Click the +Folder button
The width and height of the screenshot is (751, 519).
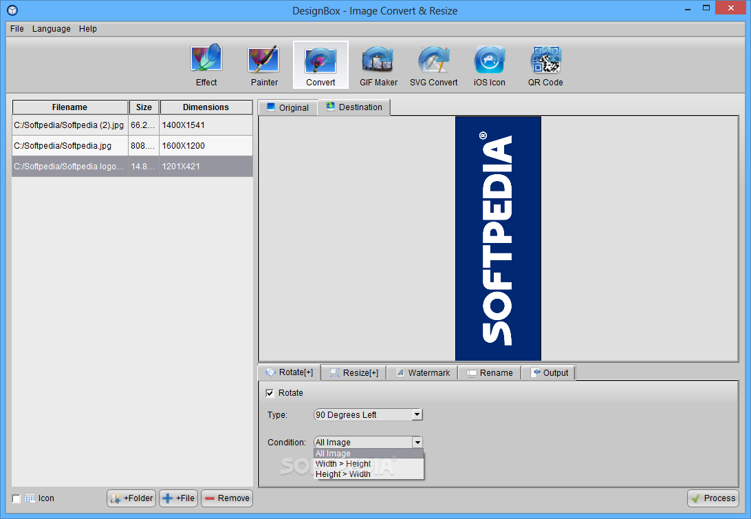(x=132, y=498)
